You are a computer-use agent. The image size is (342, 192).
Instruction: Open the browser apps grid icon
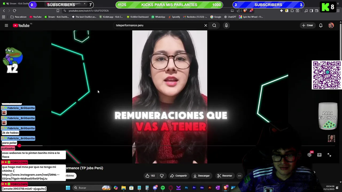pyautogui.click(x=3, y=17)
